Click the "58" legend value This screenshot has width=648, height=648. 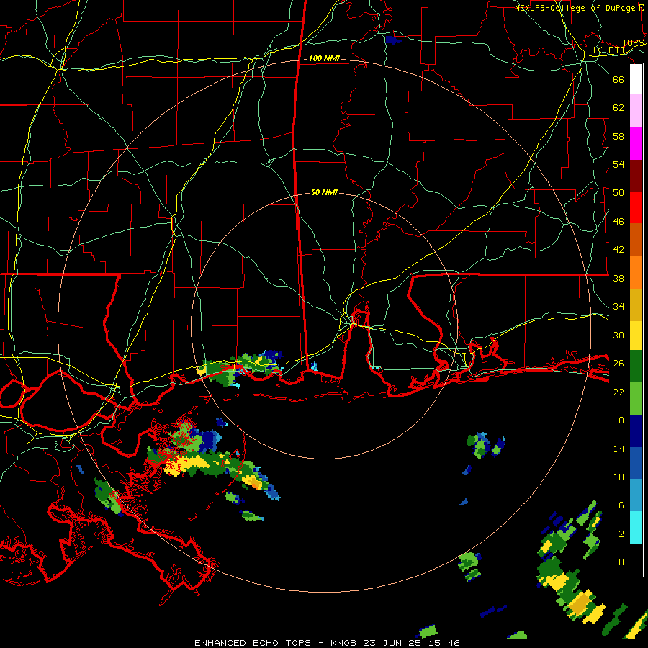click(618, 136)
